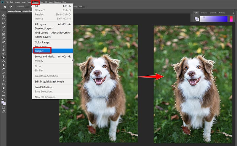Click Select and Mask menu entry
The image size is (237, 146).
45,56
